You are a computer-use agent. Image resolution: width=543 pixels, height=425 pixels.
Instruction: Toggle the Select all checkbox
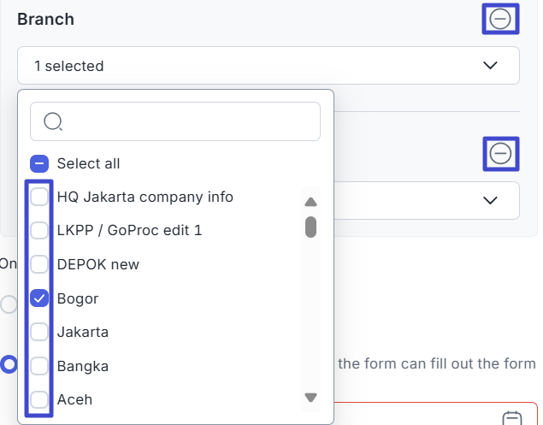pyautogui.click(x=39, y=163)
